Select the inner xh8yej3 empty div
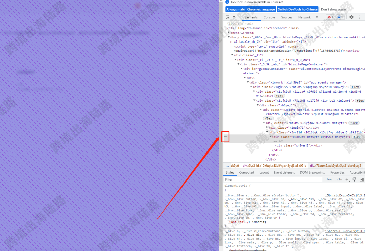 pyautogui.click(x=299, y=145)
